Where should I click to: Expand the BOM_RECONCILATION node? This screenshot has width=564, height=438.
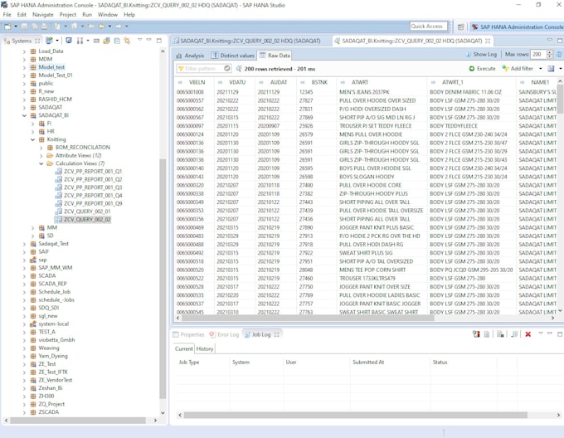[41, 148]
